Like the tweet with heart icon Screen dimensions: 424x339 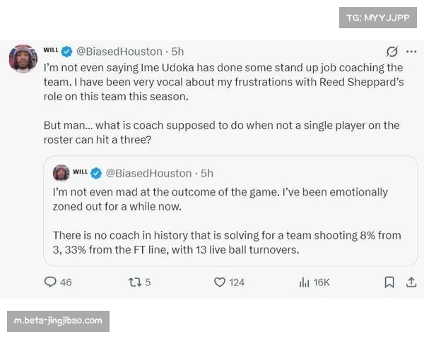coord(220,282)
